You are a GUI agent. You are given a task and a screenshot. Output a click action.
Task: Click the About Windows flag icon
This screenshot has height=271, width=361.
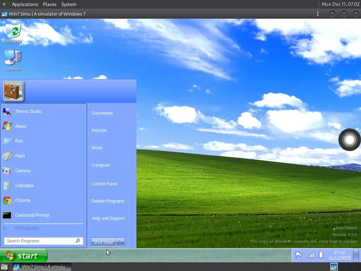[7, 126]
